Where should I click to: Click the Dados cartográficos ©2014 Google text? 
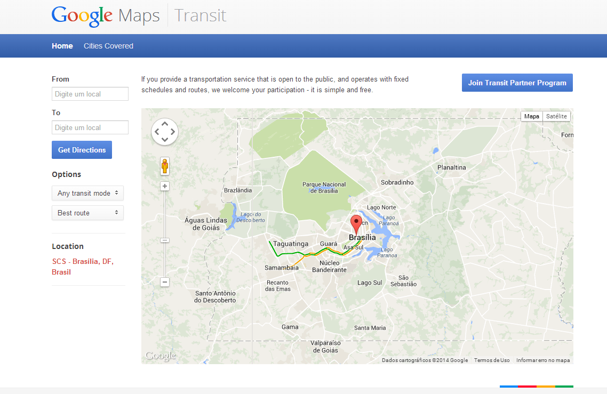[x=425, y=360]
